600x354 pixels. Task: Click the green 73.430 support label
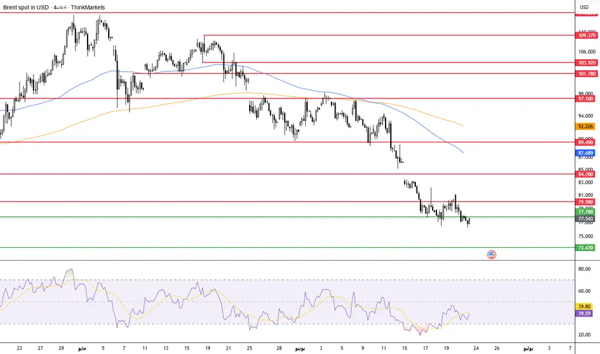tap(585, 248)
